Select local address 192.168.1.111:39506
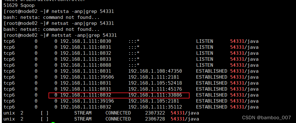This screenshot has height=123, width=296. click(x=87, y=77)
